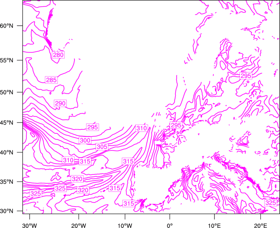Image resolution: width=280 pixels, height=228 pixels.
Task: Select the 20°W longitude axis label
Action: (78, 225)
